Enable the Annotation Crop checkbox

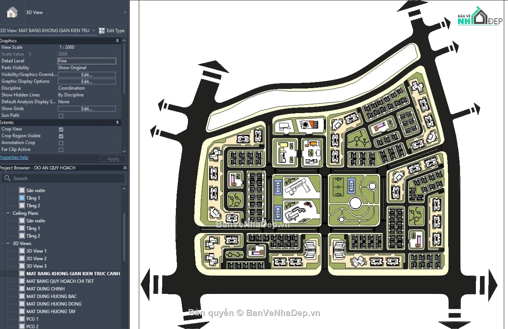pos(61,143)
